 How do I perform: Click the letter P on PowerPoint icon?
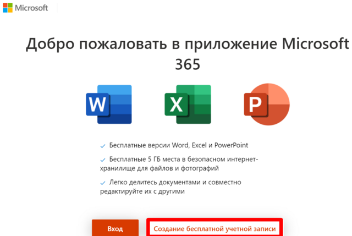[x=254, y=105]
